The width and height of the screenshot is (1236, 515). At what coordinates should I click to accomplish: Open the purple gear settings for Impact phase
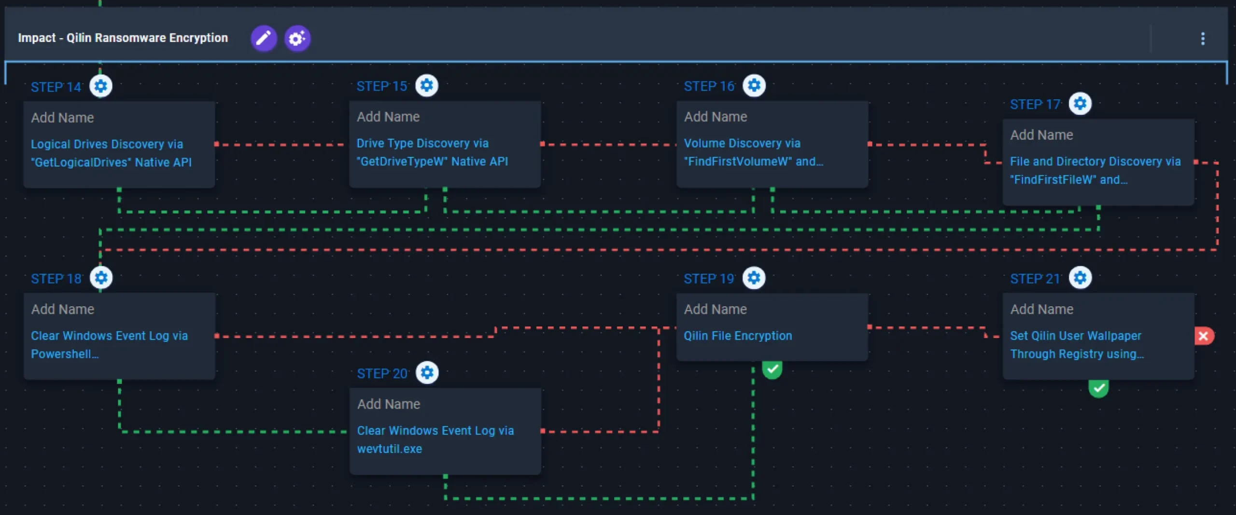pos(297,38)
